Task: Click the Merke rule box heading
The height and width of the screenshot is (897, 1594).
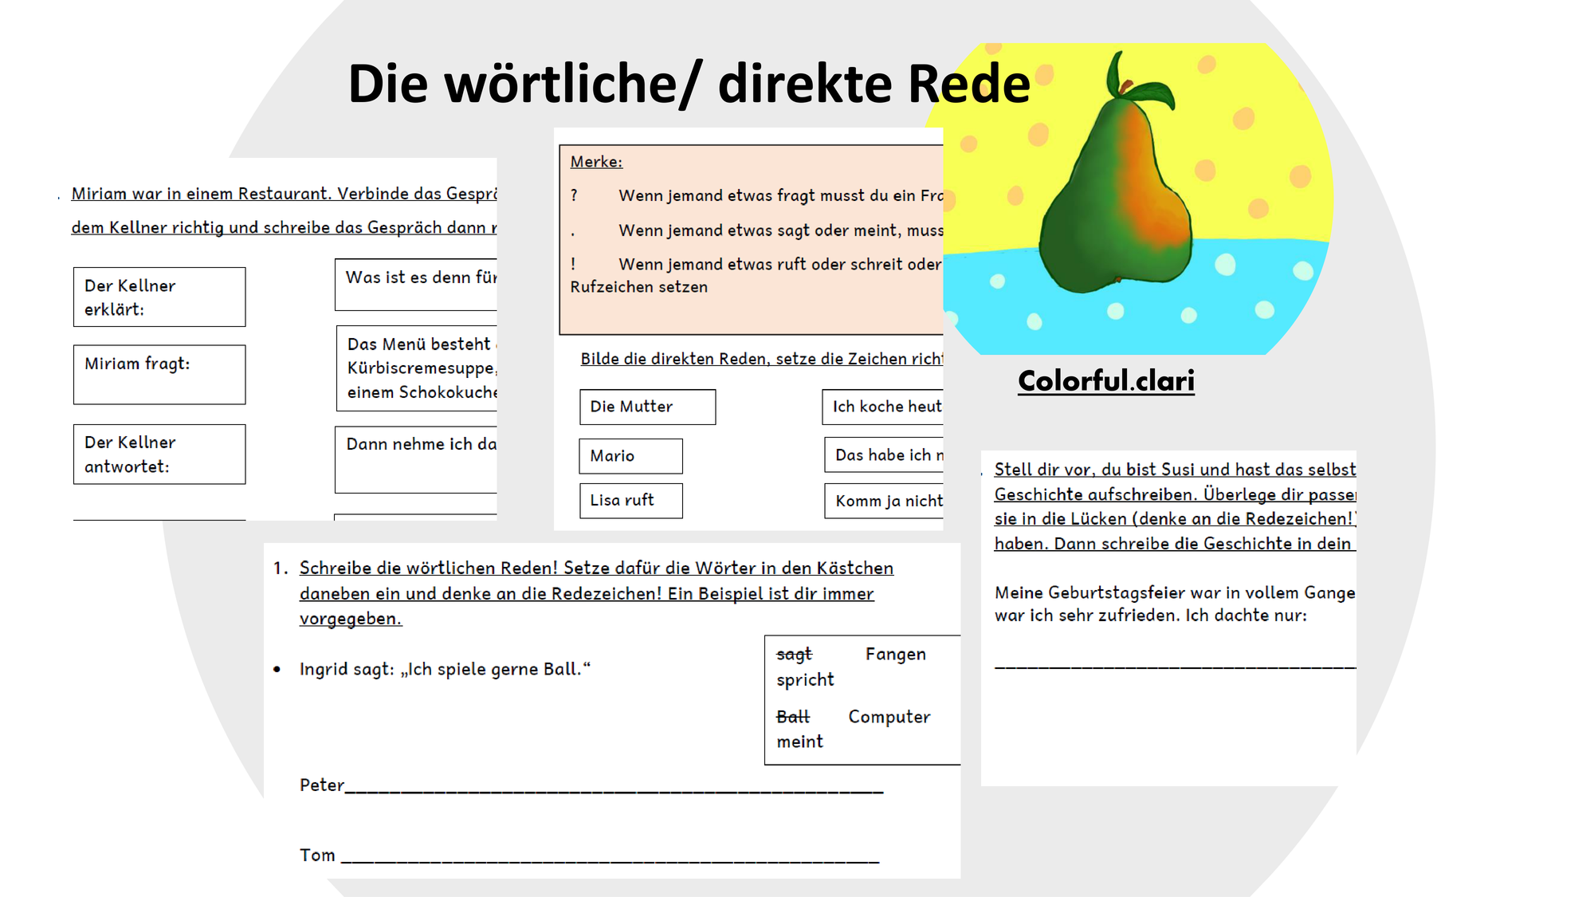Action: pos(596,162)
